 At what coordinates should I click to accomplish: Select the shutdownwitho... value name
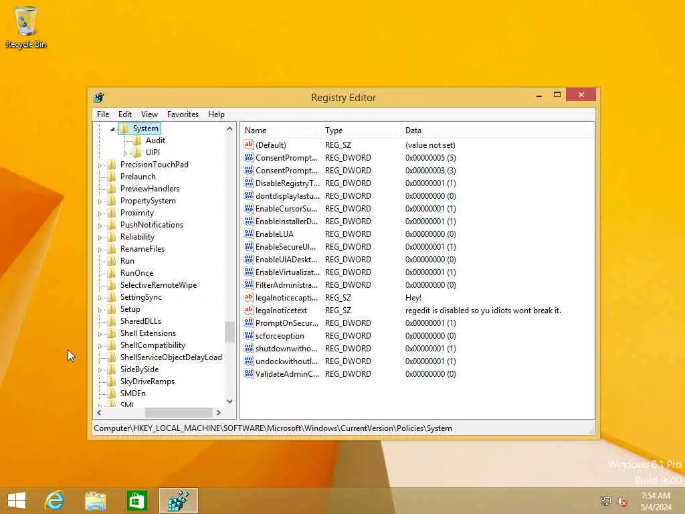286,348
